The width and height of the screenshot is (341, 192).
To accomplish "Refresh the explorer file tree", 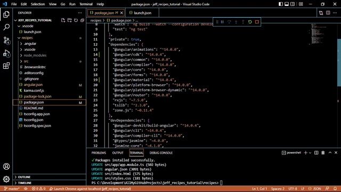I will point(76,20).
